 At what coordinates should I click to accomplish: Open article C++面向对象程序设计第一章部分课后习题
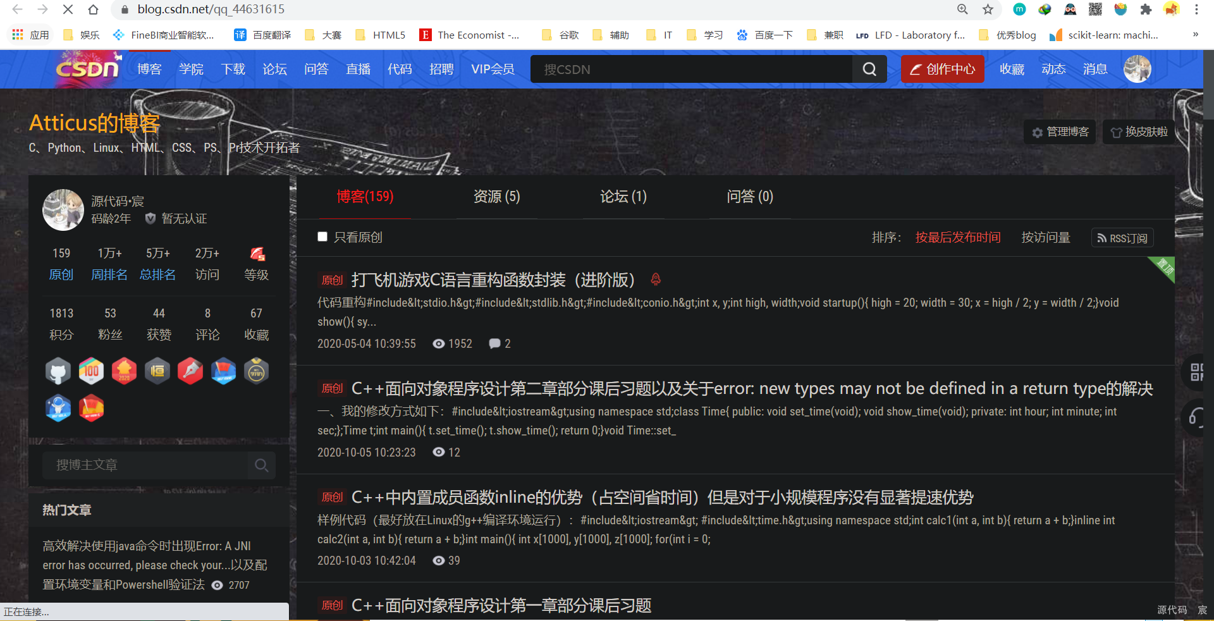[x=501, y=606]
